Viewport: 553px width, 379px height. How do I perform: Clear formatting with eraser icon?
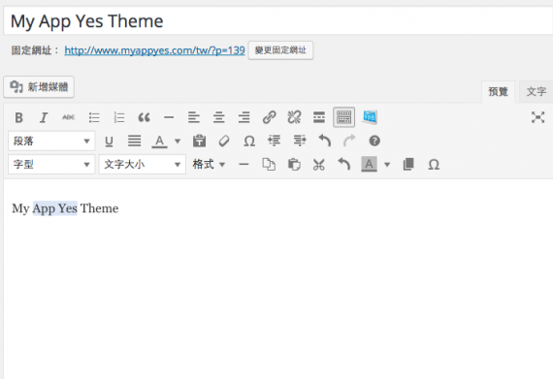tap(224, 141)
